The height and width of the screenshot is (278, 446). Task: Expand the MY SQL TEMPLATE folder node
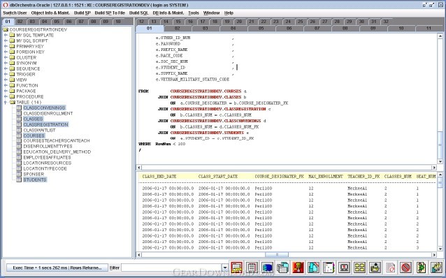pyautogui.click(x=6, y=35)
